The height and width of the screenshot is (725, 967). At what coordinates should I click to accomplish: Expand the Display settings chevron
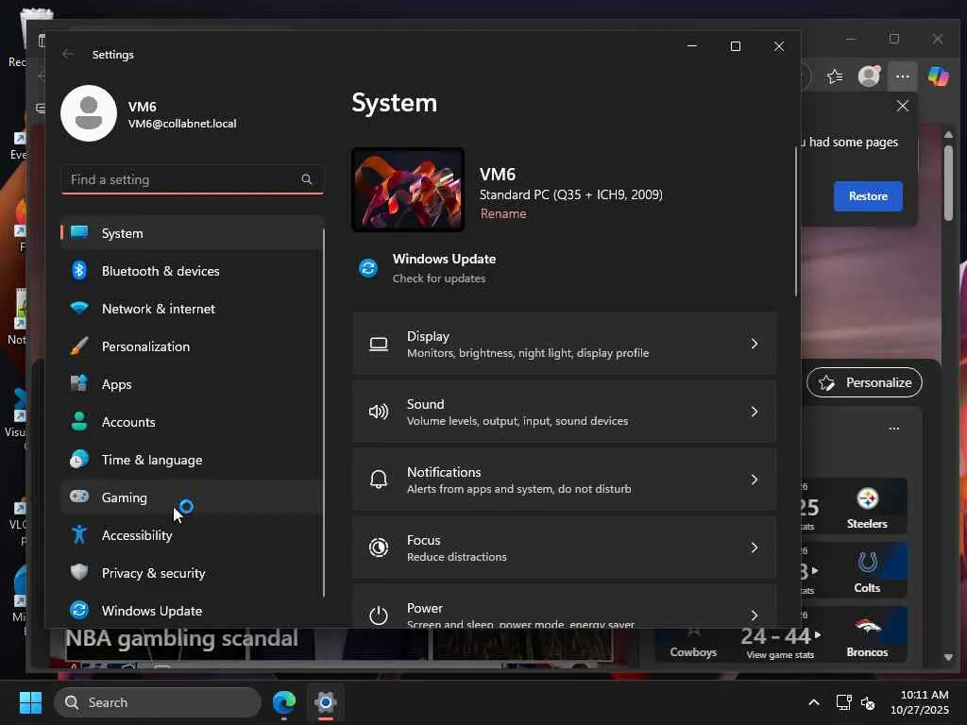click(755, 344)
